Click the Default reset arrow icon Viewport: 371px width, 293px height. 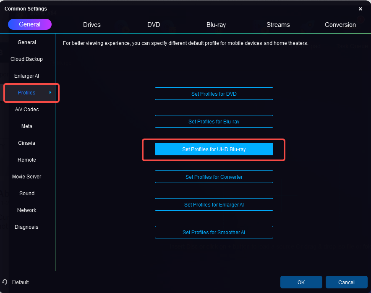[x=5, y=282]
